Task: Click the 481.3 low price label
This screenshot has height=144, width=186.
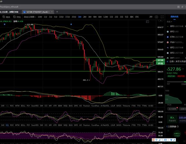Action: (86, 80)
